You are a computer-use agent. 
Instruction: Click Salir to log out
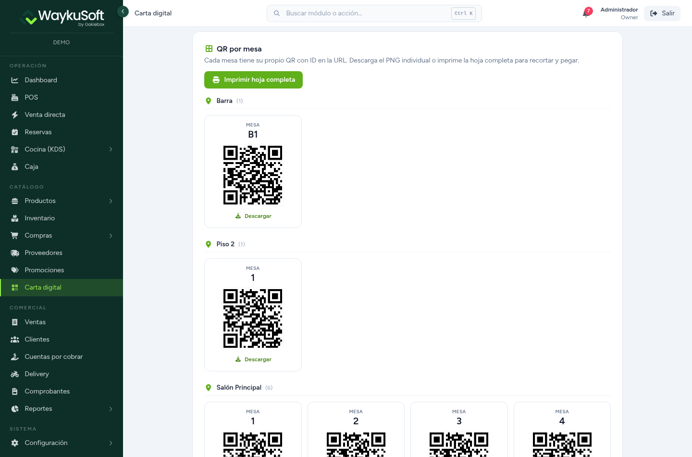[662, 13]
